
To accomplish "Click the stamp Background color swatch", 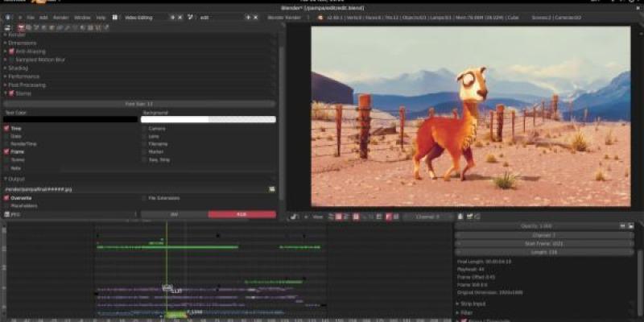I will coord(208,119).
